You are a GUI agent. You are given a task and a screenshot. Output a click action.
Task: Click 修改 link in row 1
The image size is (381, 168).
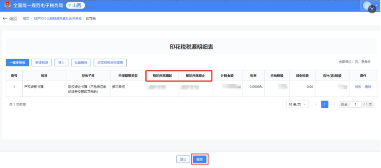(x=358, y=87)
